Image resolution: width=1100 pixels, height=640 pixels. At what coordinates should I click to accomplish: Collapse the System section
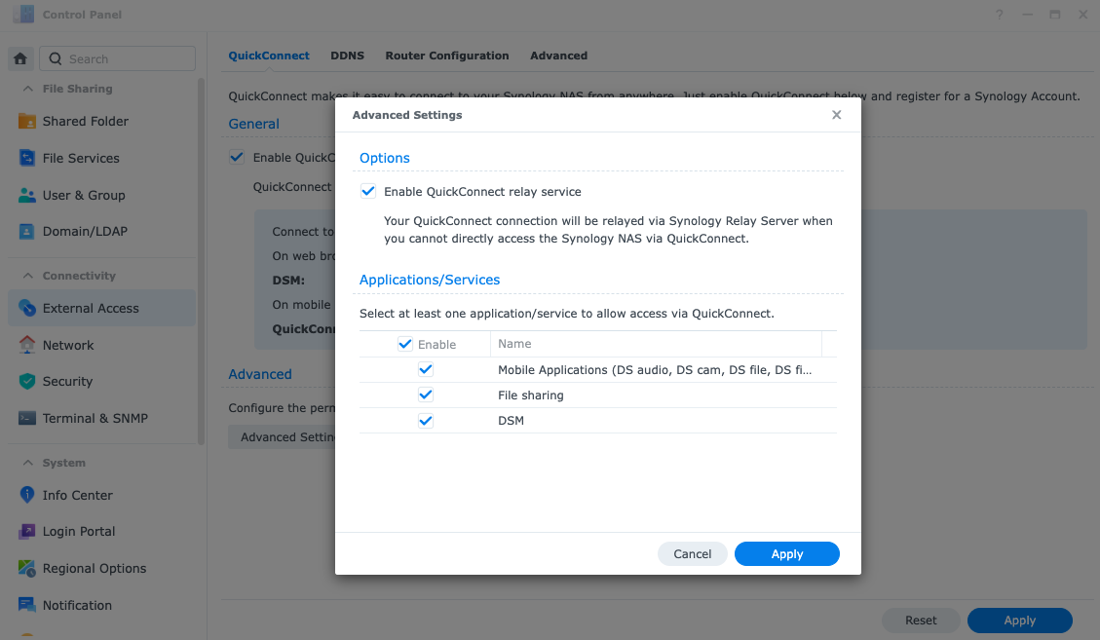coord(27,463)
